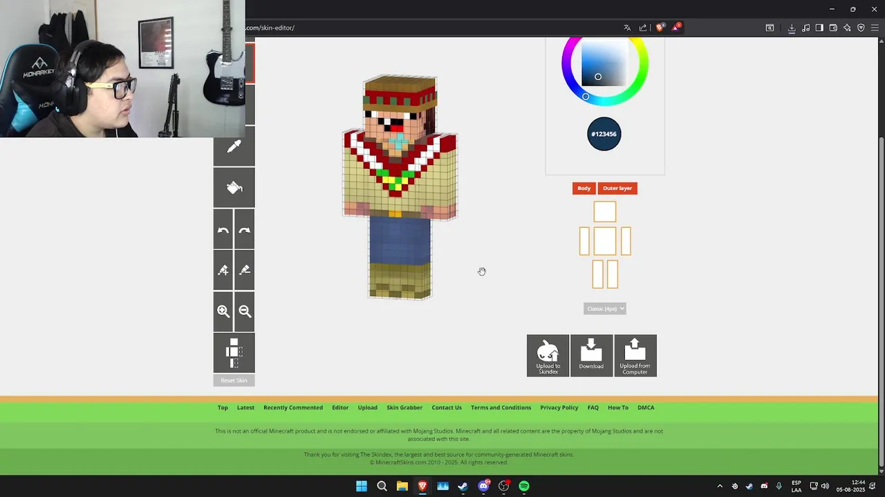Image resolution: width=885 pixels, height=497 pixels.
Task: Toggle torso part visibility in body diagram
Action: 605,242
